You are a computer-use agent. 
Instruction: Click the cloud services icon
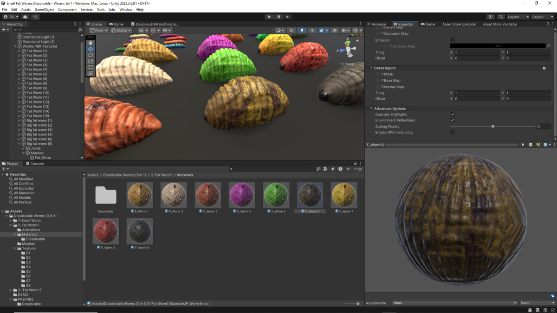(x=26, y=17)
